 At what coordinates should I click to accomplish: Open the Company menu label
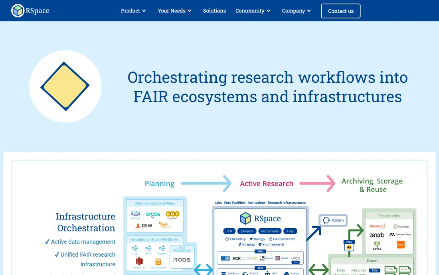tap(293, 11)
